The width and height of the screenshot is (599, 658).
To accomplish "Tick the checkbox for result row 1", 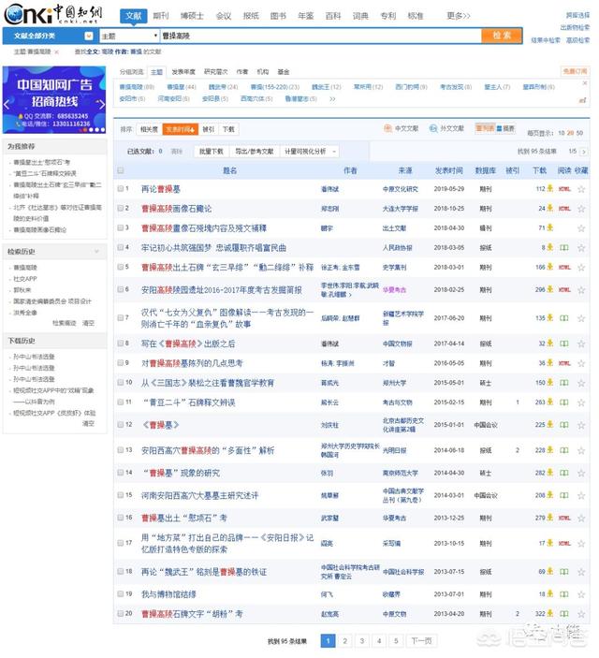I will click(121, 188).
